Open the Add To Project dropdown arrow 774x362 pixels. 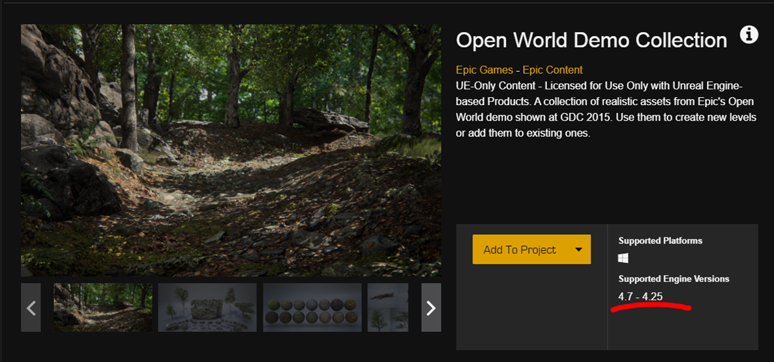pos(579,249)
